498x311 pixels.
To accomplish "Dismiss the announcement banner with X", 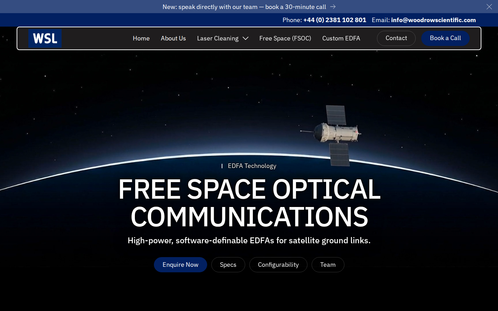I will coord(489,7).
